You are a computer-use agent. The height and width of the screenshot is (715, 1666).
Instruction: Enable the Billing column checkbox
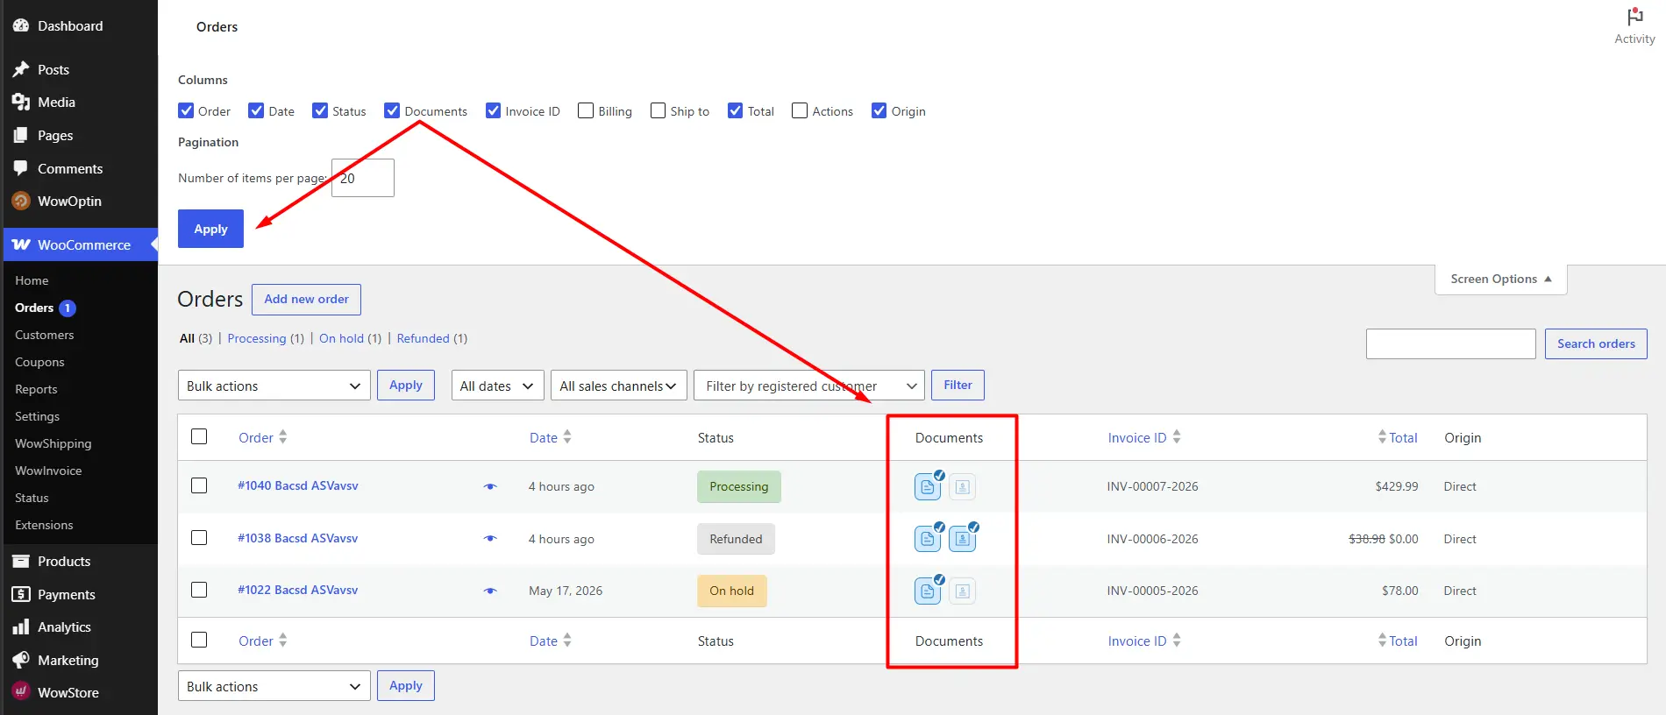[x=586, y=110]
